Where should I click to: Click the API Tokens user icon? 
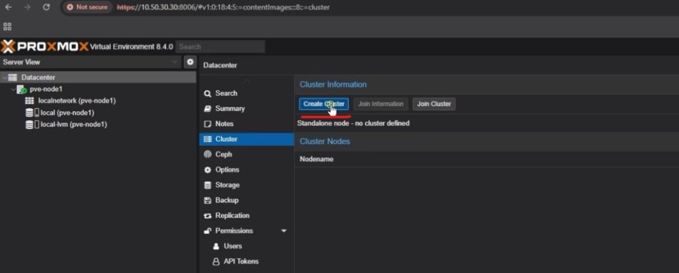coord(216,261)
